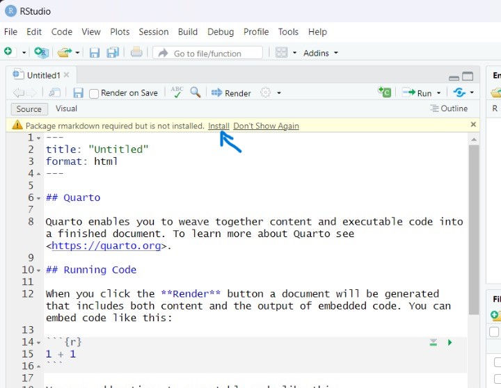Click scrollbar up arrow in editor
The height and width of the screenshot is (388, 501).
click(474, 140)
